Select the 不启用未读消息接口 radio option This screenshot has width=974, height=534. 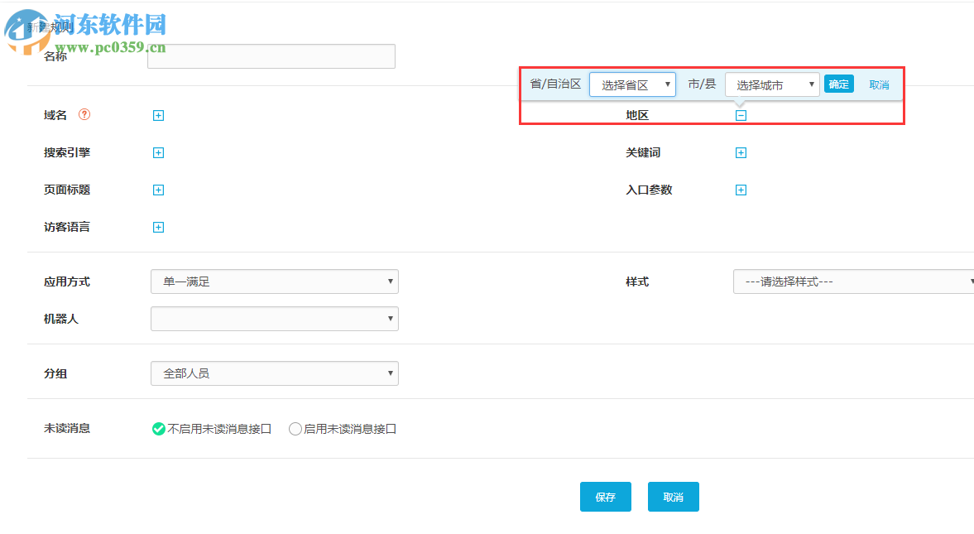[x=158, y=429]
